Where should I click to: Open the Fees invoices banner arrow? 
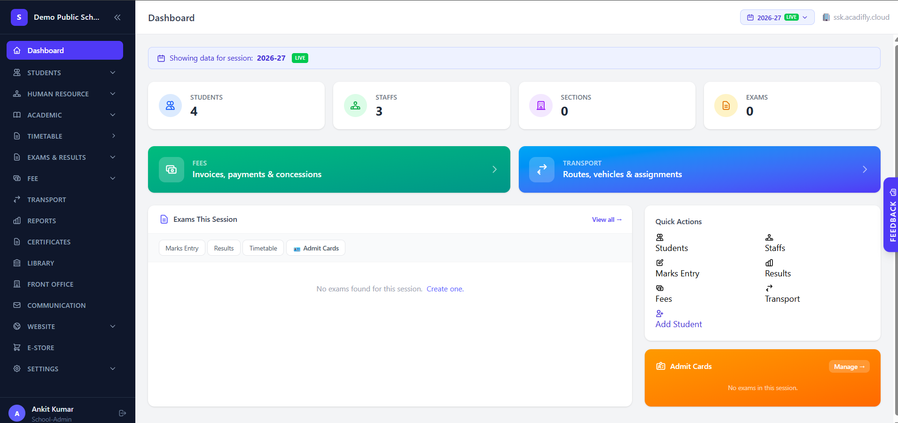[x=494, y=170]
